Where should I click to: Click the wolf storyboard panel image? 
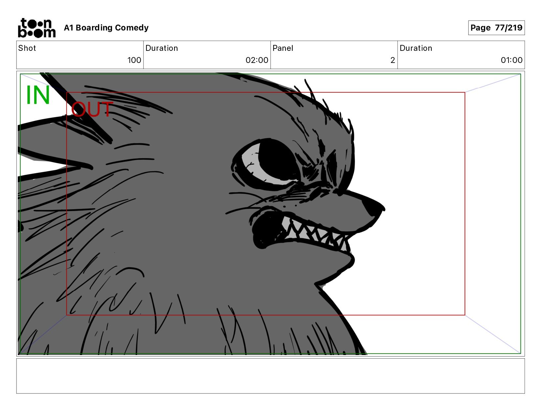pyautogui.click(x=270, y=214)
